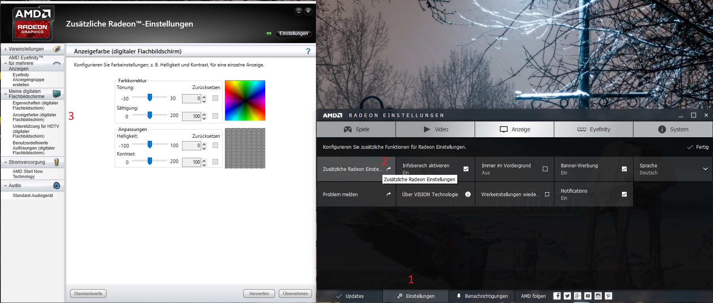Open Benachrichtigungen in bottom bar
The width and height of the screenshot is (713, 303).
tap(482, 296)
